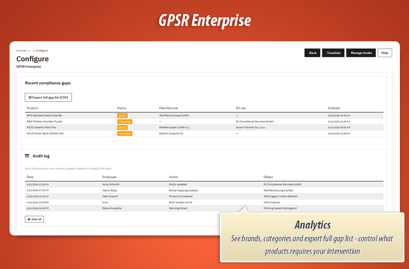Export full gap list as CSV
409x269 pixels.
point(48,98)
